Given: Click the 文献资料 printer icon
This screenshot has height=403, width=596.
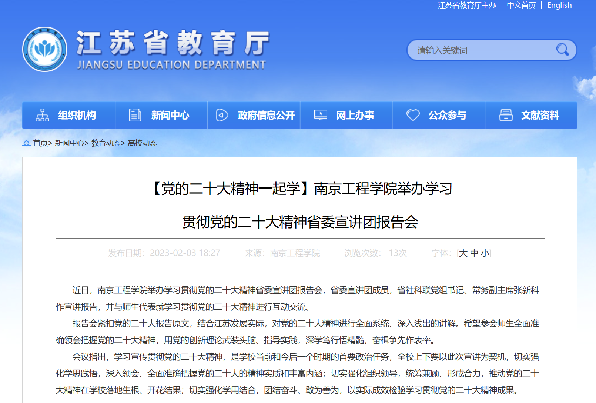Looking at the screenshot, I should pos(506,115).
